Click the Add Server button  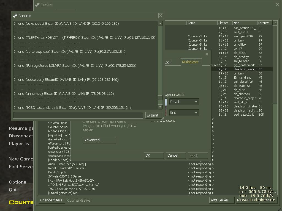pyautogui.click(x=222, y=200)
